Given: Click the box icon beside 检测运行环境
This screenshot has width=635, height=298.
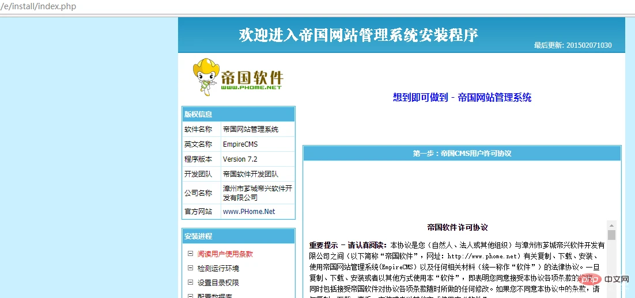Looking at the screenshot, I should tap(190, 268).
